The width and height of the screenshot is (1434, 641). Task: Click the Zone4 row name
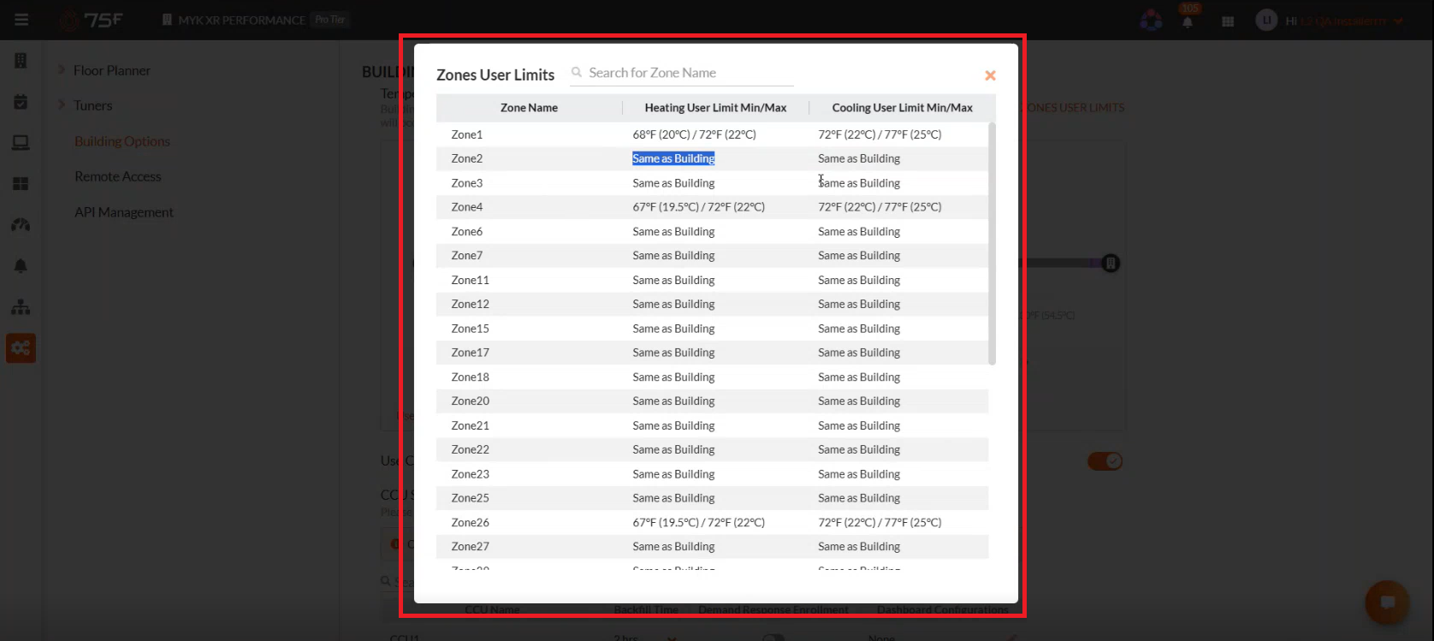tap(467, 207)
